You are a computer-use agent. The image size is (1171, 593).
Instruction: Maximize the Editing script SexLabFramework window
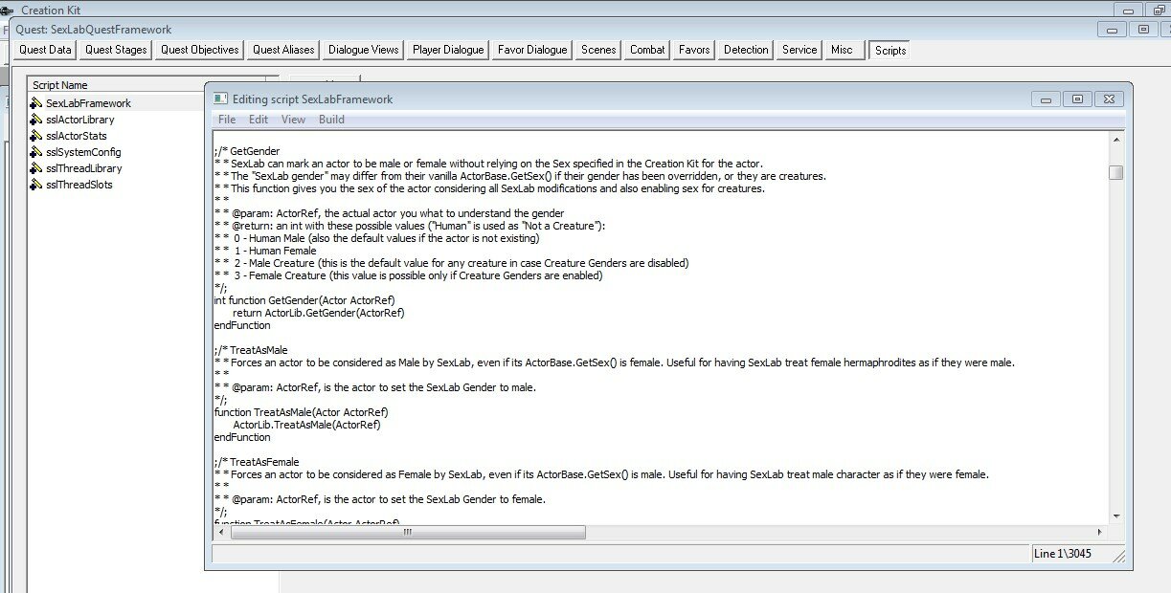click(1077, 99)
